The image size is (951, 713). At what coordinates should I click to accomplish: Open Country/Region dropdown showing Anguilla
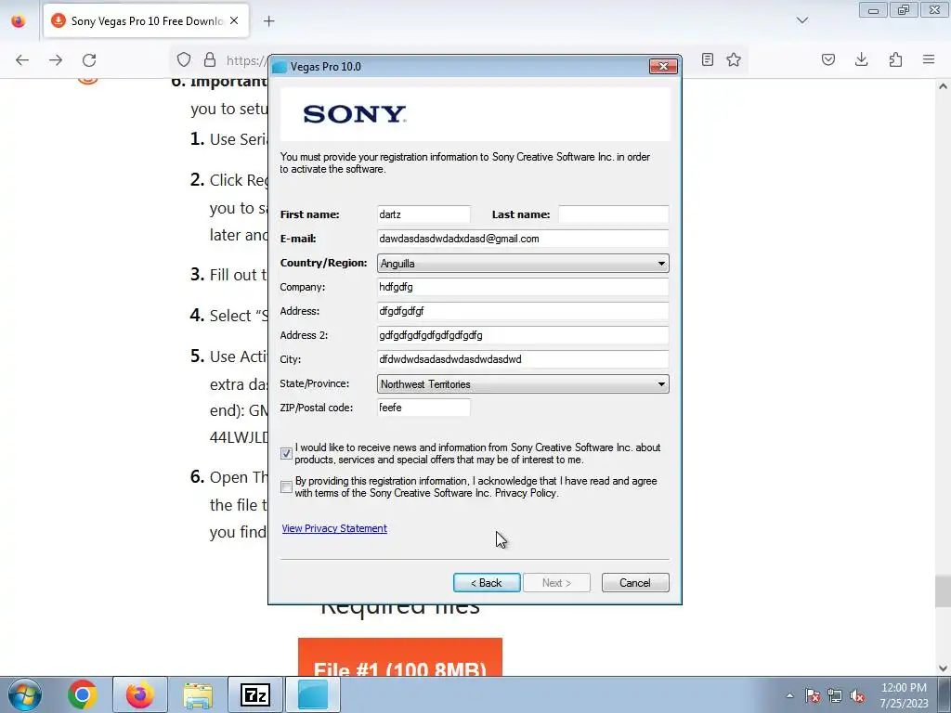coord(523,263)
